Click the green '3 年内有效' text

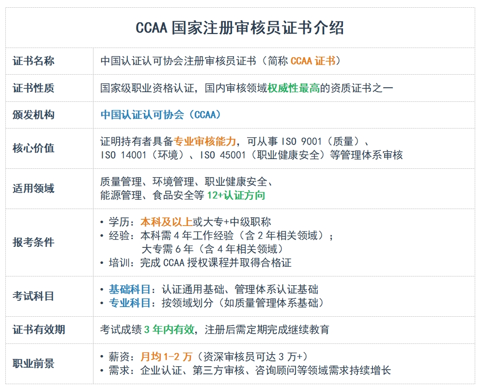coord(169,329)
